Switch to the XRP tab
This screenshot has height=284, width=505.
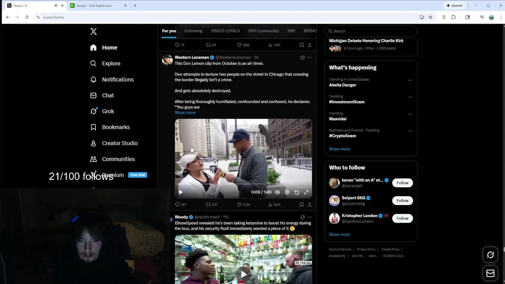point(291,31)
